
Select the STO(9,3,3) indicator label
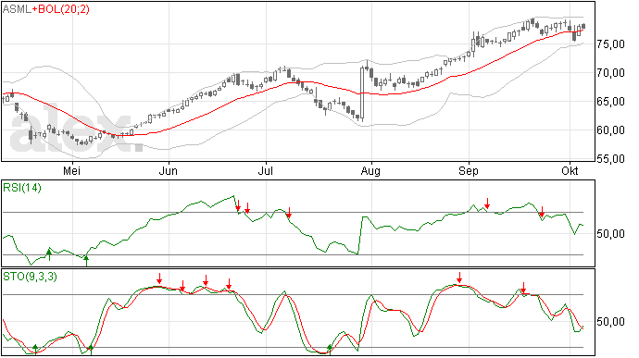(31, 277)
